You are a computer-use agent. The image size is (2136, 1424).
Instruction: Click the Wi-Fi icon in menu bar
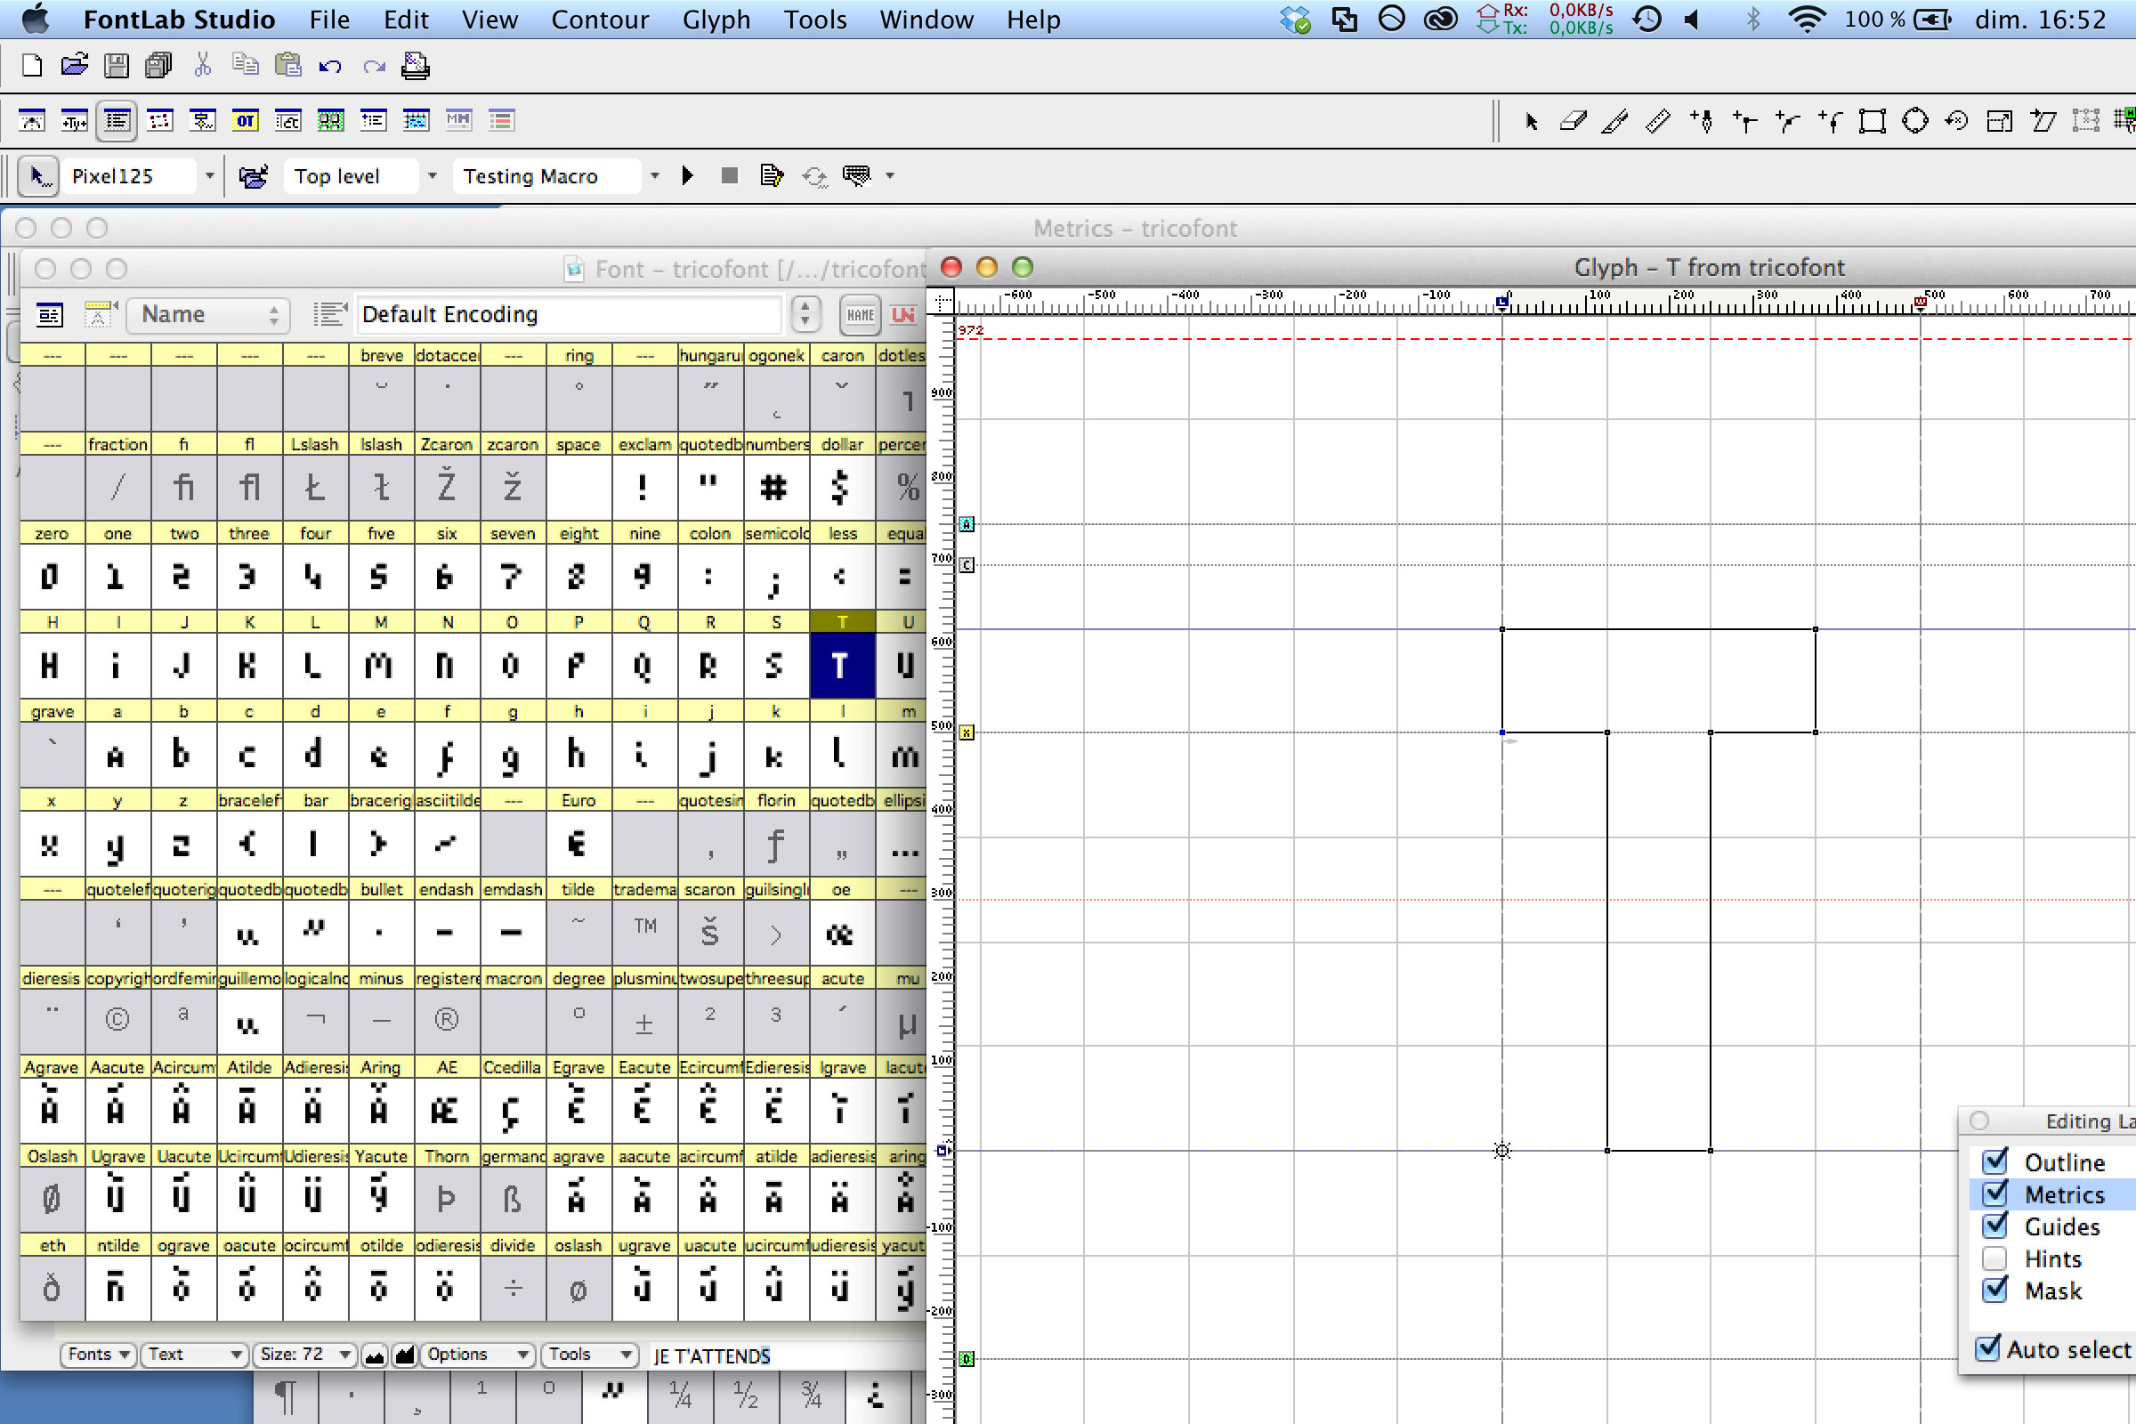1807,19
